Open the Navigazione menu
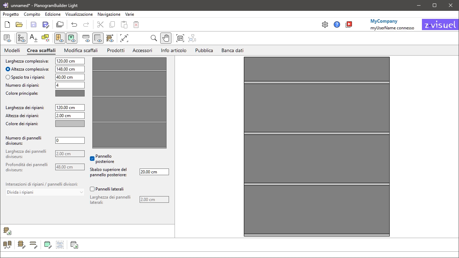 (x=109, y=14)
